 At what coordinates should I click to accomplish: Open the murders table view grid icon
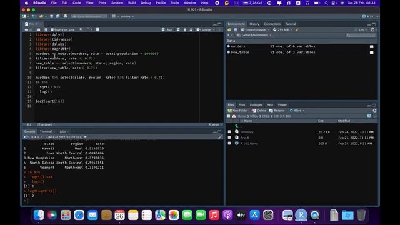[x=371, y=47]
